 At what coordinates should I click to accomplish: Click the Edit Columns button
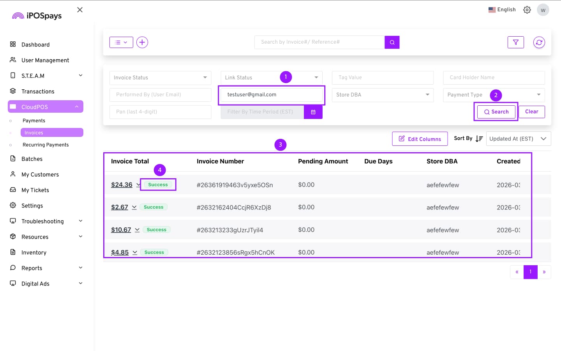[x=420, y=139]
